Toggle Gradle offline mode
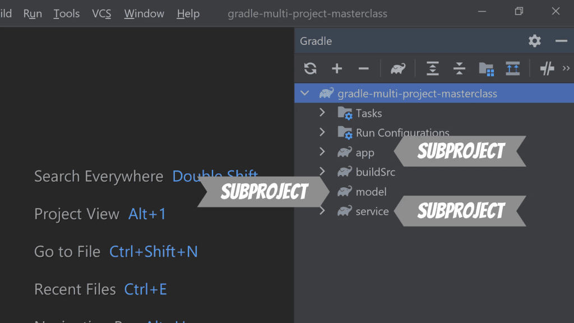 tap(547, 68)
